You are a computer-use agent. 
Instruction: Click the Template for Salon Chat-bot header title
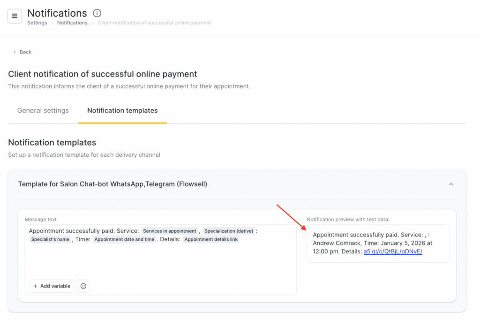(112, 184)
